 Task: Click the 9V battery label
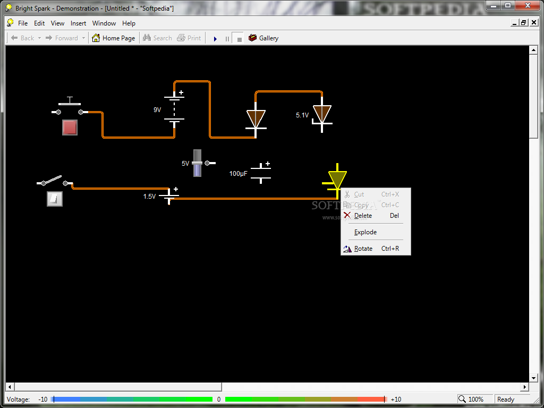[x=157, y=109]
